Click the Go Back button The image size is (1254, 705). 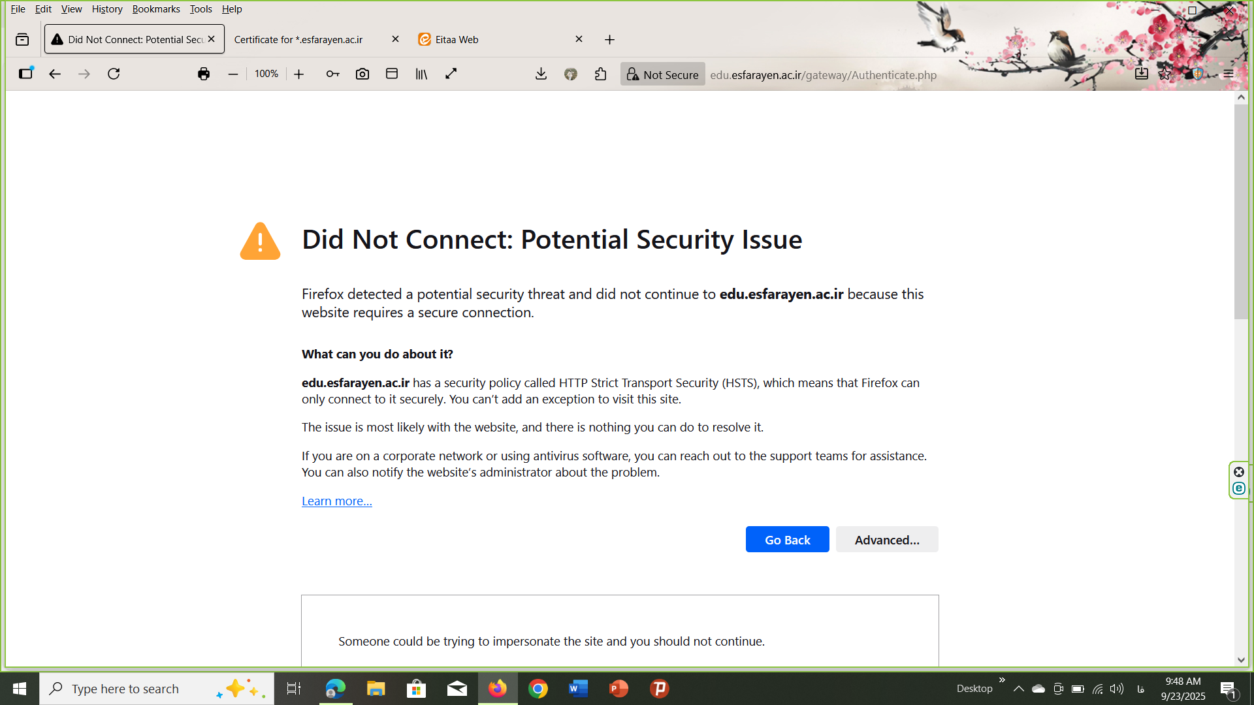[x=787, y=540]
